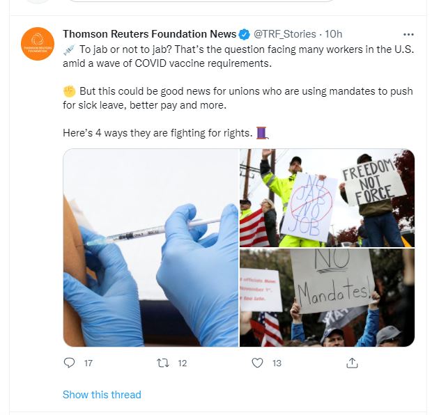This screenshot has width=432, height=415.
Task: Open the three-dot more options menu
Action: [408, 34]
